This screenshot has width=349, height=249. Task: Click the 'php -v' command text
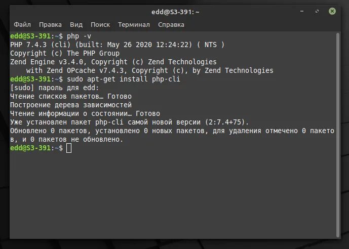(79, 36)
